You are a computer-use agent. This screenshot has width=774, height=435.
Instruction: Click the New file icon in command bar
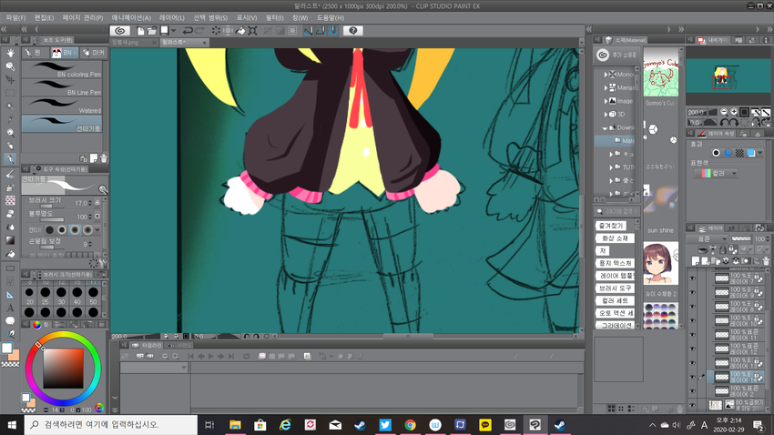pos(140,31)
